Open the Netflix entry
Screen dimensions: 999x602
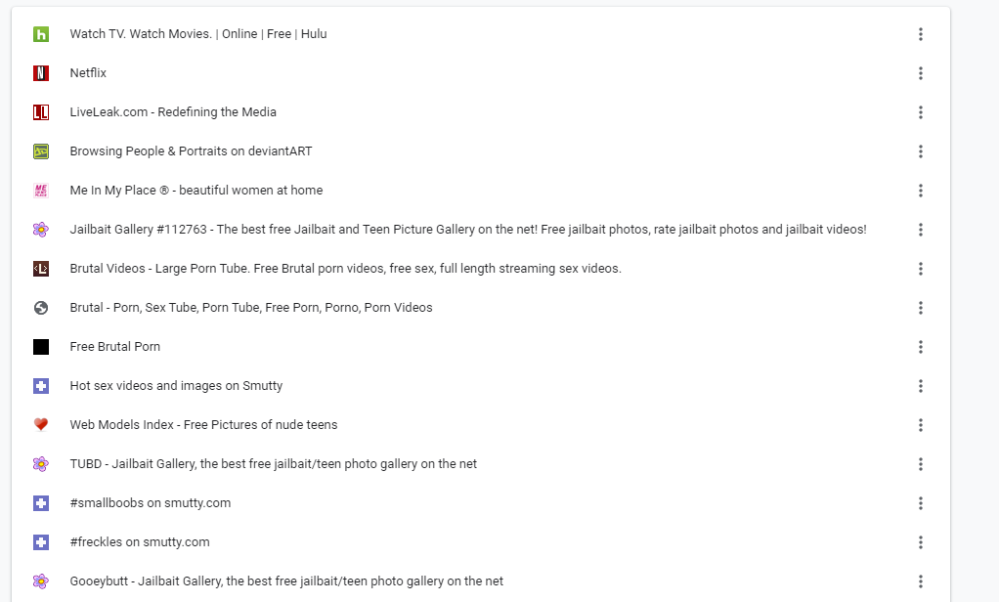pos(88,73)
